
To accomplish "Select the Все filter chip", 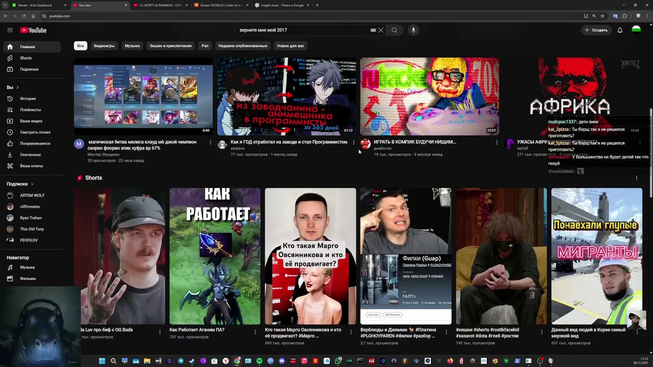I will pos(81,46).
